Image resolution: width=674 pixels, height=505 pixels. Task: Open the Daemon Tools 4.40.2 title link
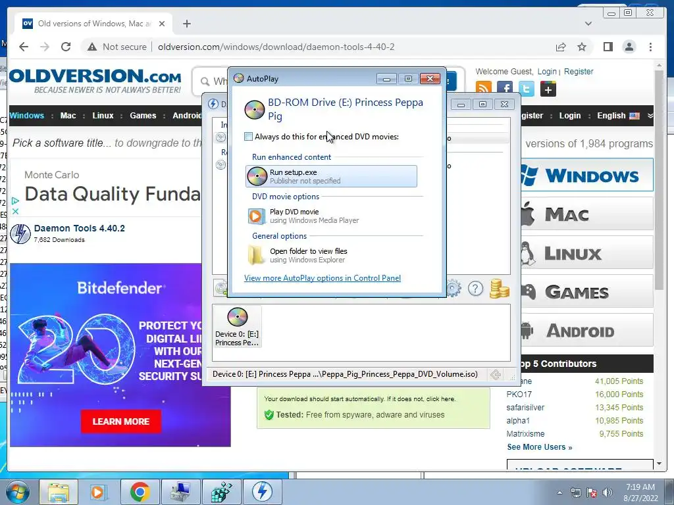80,228
